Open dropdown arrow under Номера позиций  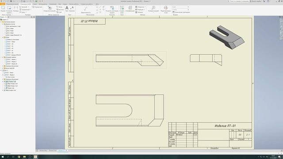tap(153, 13)
